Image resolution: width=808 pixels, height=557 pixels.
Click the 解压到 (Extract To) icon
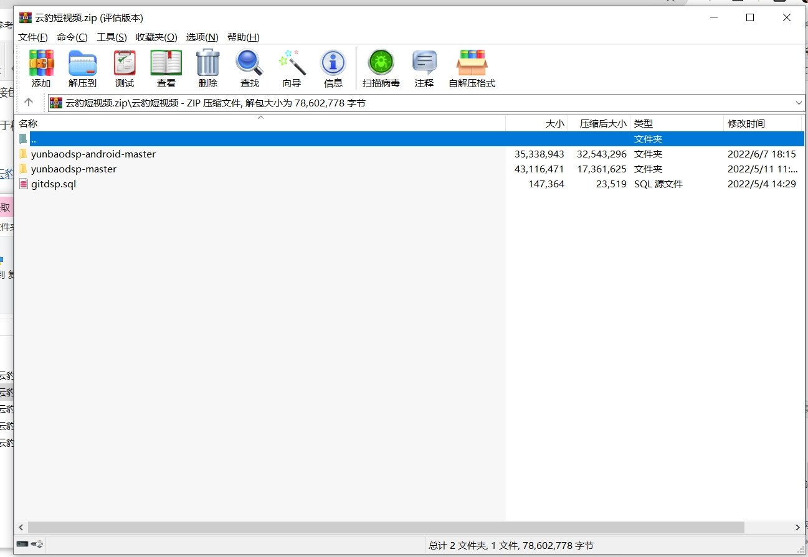82,64
